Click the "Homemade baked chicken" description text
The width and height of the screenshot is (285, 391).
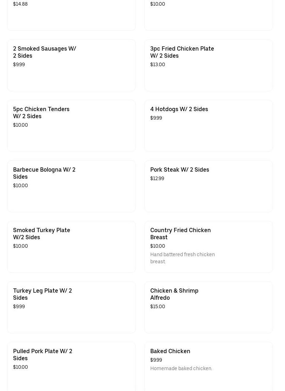coord(181,368)
